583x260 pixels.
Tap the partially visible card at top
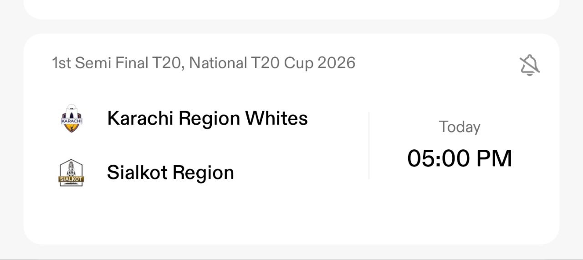[x=291, y=9]
